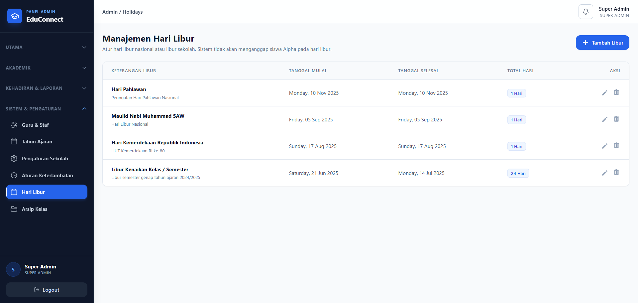
Task: Open the Guru & Staf menu item
Action: (x=47, y=125)
